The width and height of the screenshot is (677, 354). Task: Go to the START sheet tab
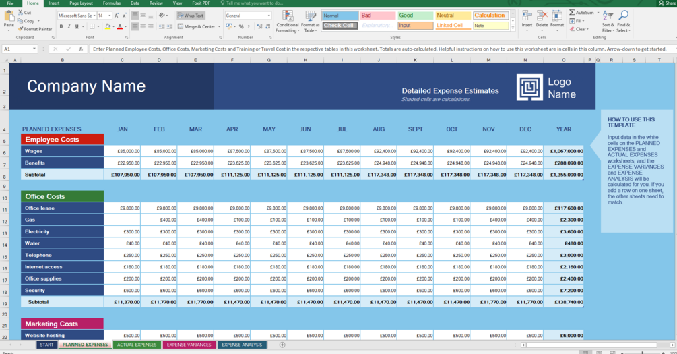click(46, 345)
